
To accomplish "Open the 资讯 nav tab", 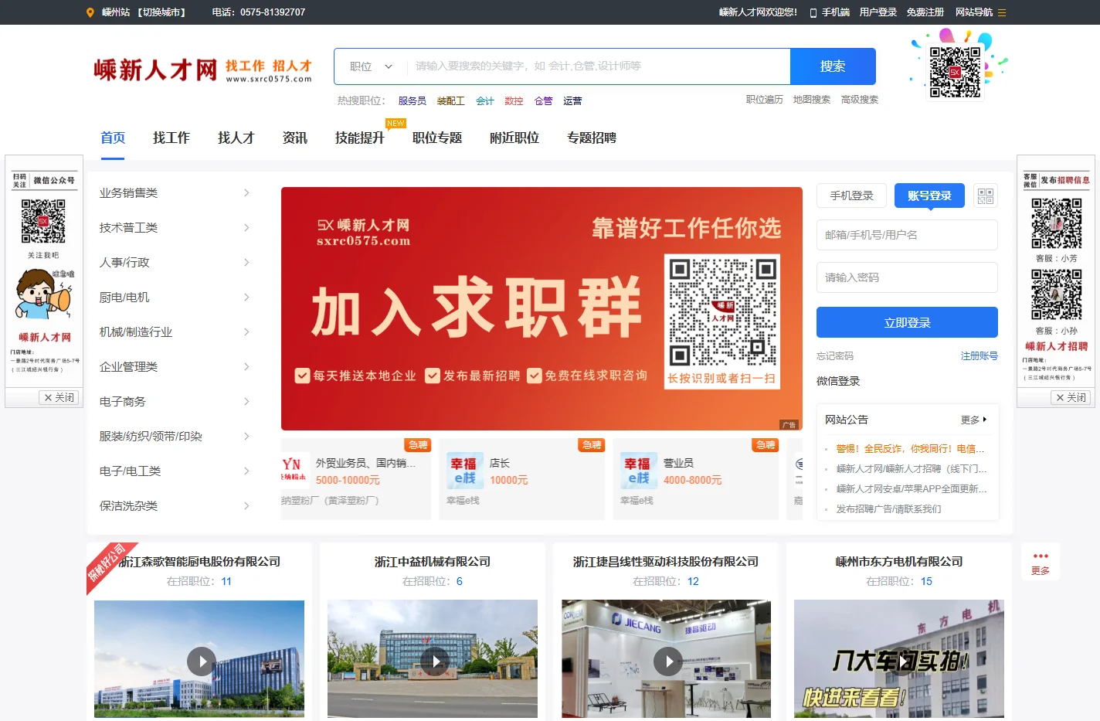I will click(295, 138).
